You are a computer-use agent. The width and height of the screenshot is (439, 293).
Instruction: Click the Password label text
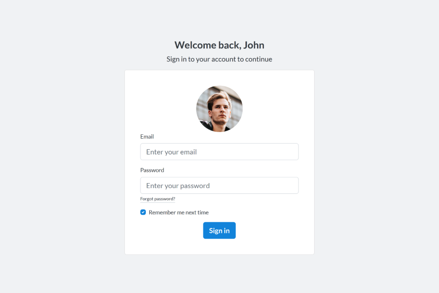[x=152, y=170]
